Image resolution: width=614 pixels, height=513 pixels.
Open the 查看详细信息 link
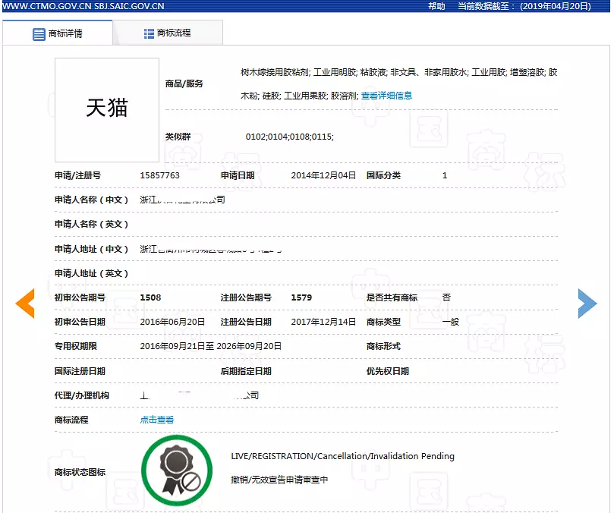(x=386, y=96)
